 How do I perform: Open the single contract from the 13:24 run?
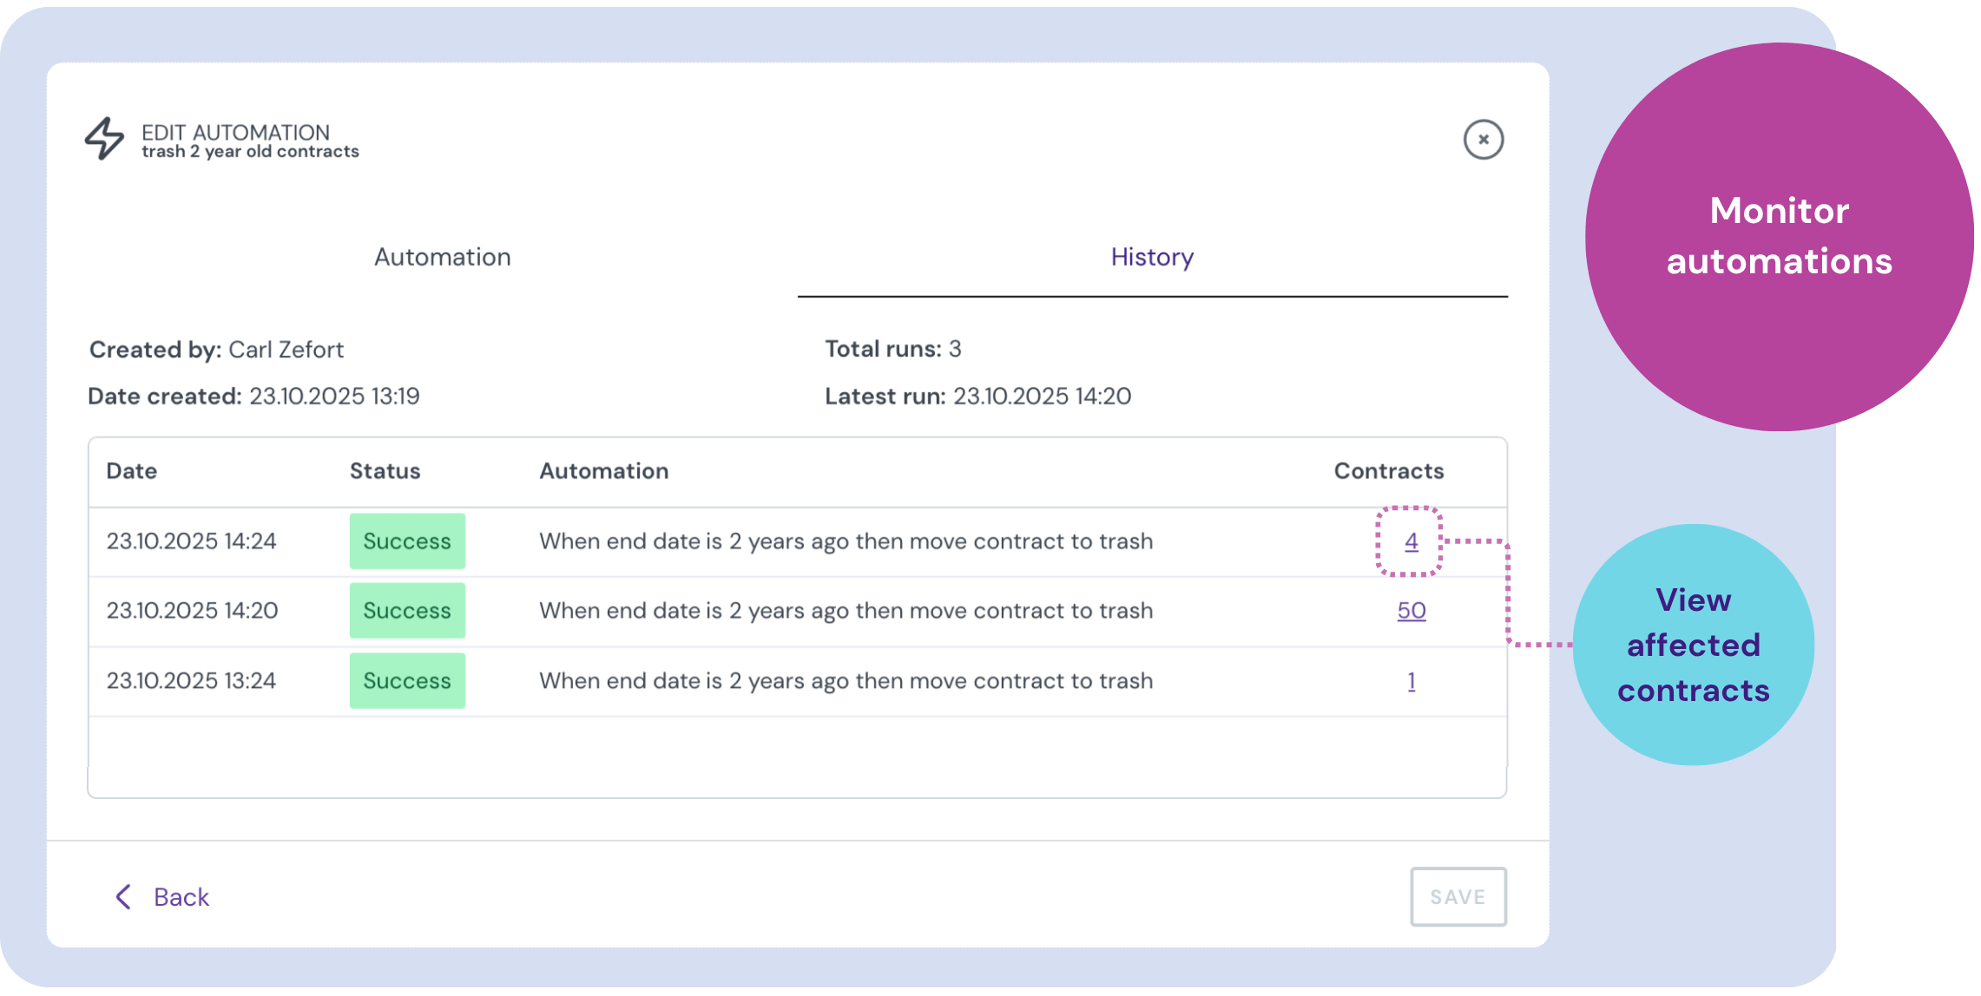click(x=1410, y=680)
